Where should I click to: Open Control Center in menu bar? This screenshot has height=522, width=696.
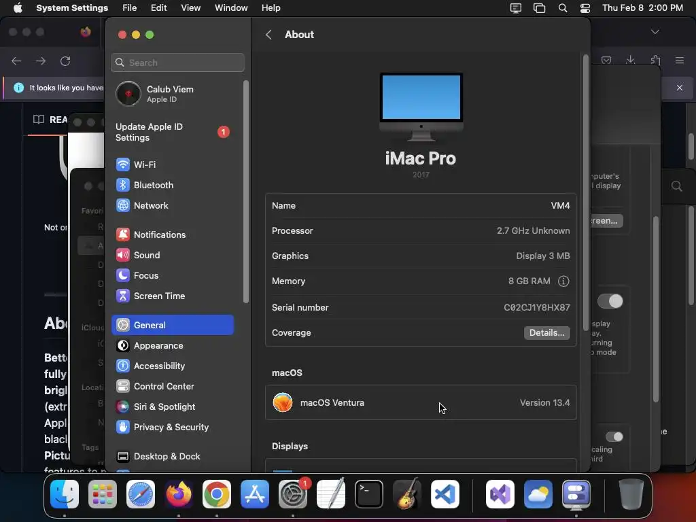pos(585,8)
